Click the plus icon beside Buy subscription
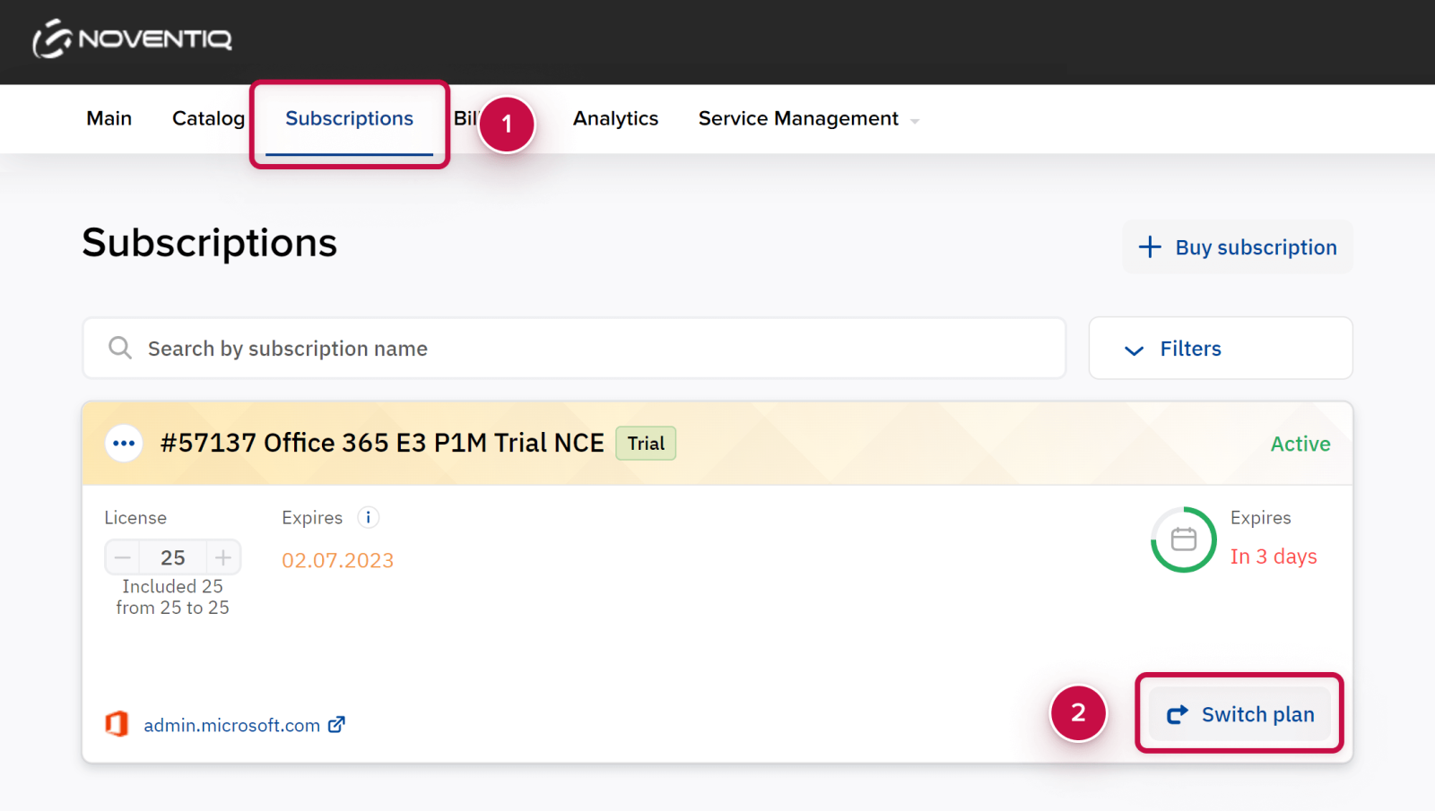 pyautogui.click(x=1150, y=247)
